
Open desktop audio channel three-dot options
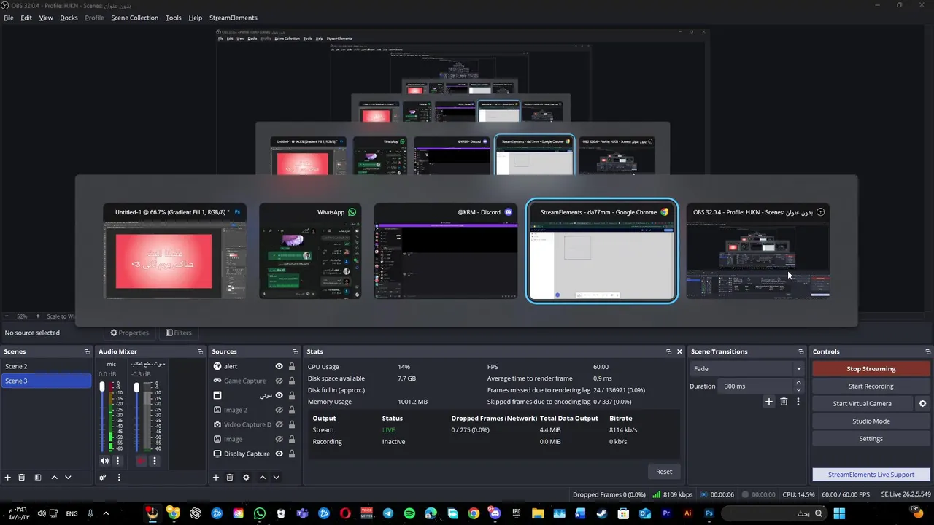[x=154, y=461]
